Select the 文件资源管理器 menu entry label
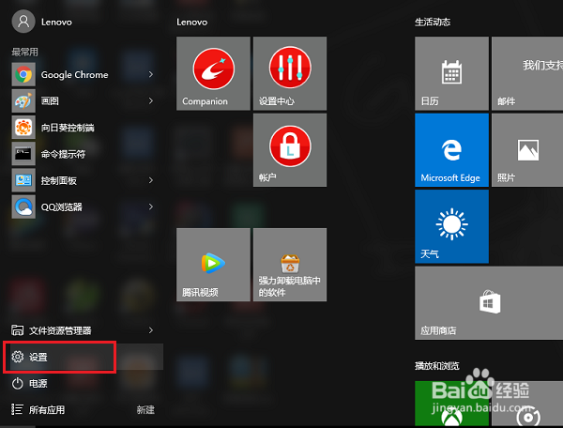 (x=60, y=330)
